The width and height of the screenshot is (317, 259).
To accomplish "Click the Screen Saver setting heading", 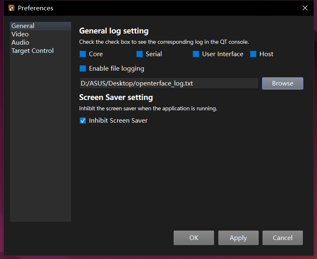I will pyautogui.click(x=116, y=97).
